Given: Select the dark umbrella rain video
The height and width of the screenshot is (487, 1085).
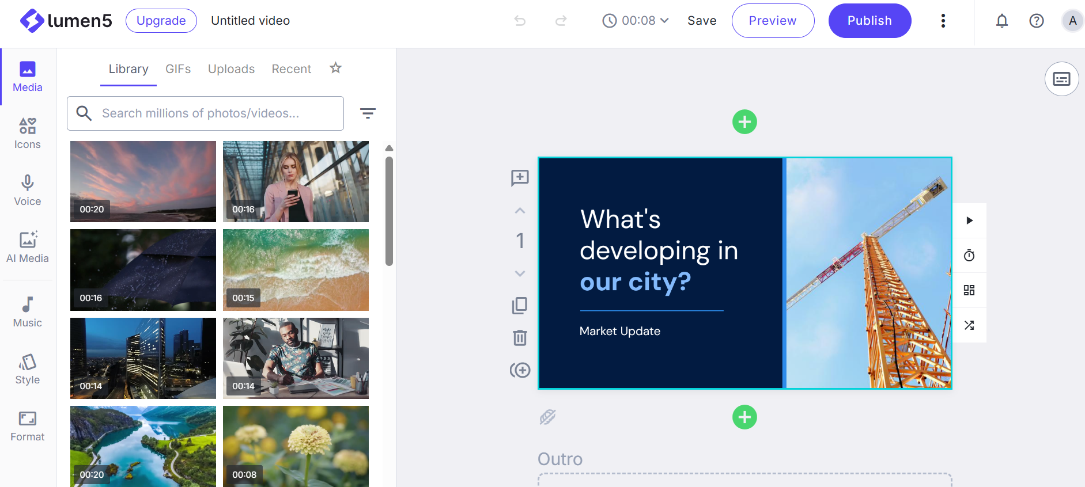Looking at the screenshot, I should (143, 270).
